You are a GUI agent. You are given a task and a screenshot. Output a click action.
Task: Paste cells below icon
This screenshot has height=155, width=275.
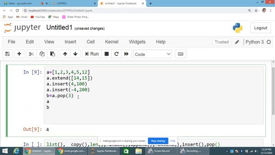tap(52, 54)
